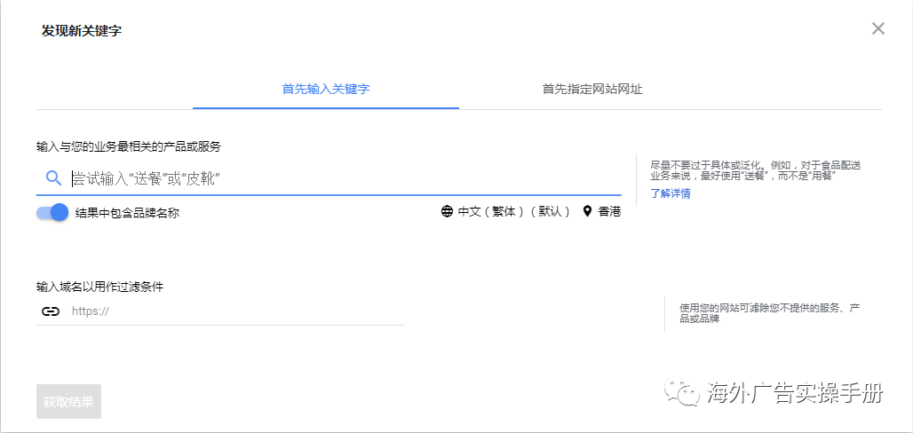
Task: Toggle 结果中包含品牌名称 switch
Action: (x=52, y=212)
